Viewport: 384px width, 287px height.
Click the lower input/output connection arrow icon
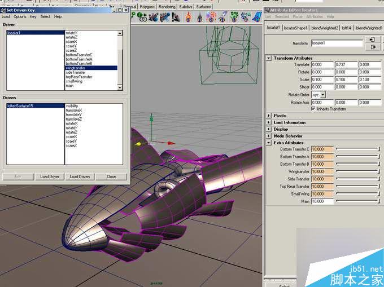[373, 47]
